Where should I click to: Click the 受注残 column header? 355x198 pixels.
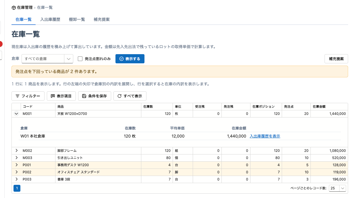(x=207, y=107)
